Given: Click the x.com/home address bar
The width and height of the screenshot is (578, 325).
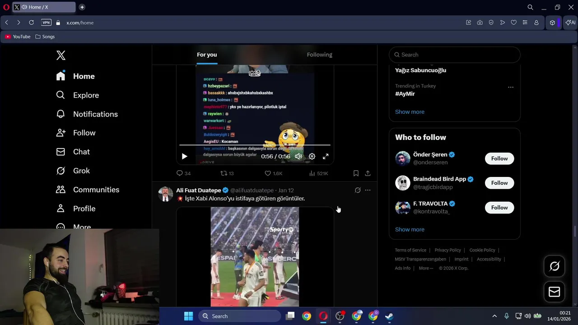Looking at the screenshot, I should 80,23.
